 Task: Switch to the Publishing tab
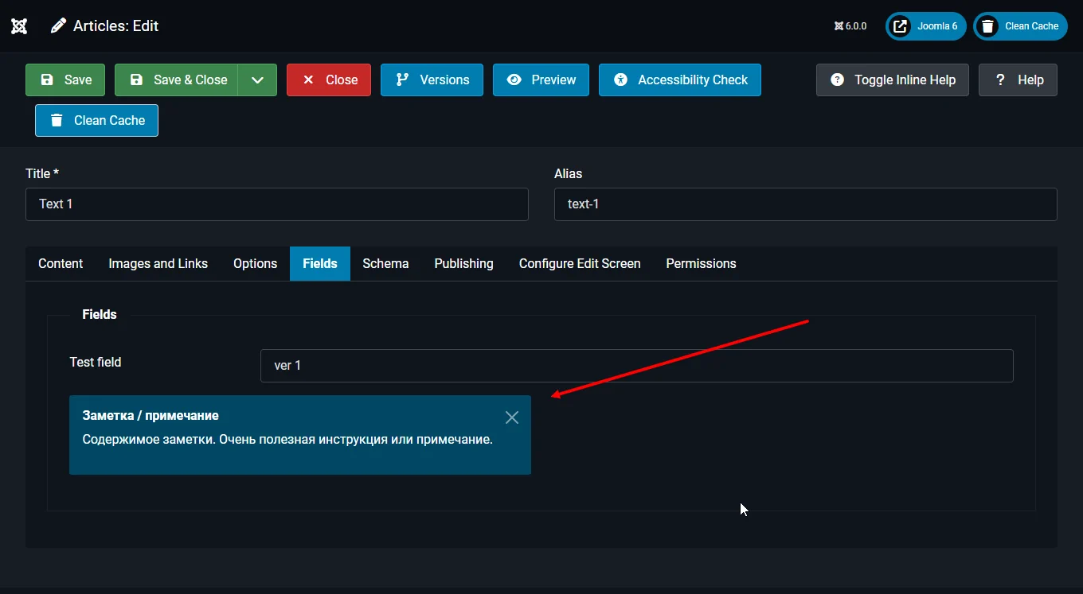[x=463, y=263]
